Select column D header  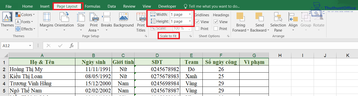pos(157,55)
